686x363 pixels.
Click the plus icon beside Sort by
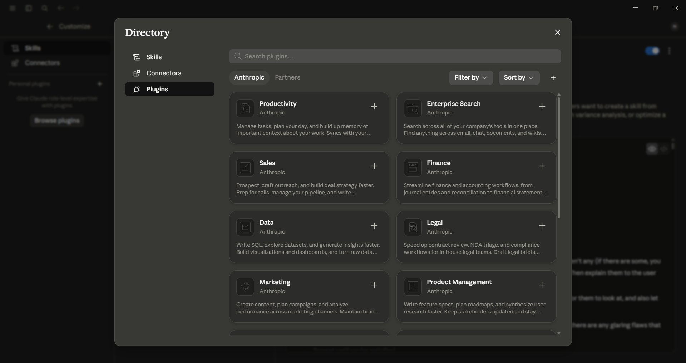(x=553, y=78)
